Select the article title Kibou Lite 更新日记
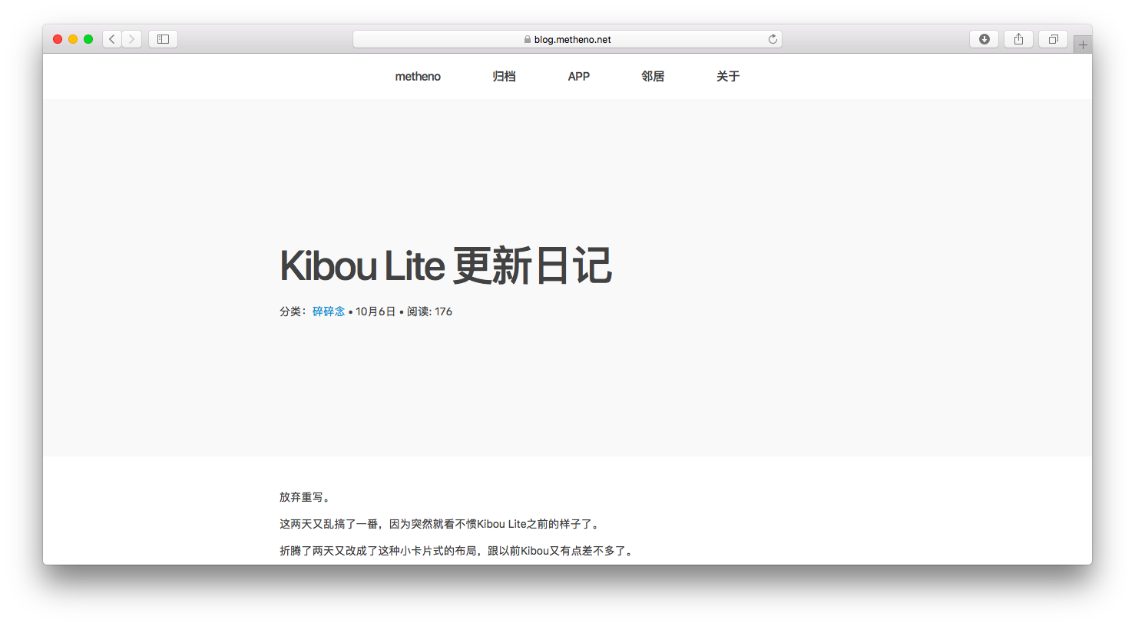Viewport: 1135px width, 626px height. click(x=445, y=265)
